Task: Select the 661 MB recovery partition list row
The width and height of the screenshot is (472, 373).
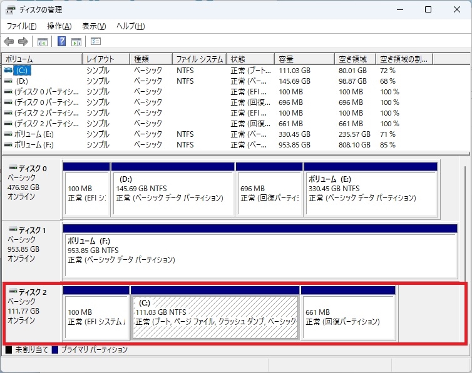Action: pyautogui.click(x=217, y=124)
